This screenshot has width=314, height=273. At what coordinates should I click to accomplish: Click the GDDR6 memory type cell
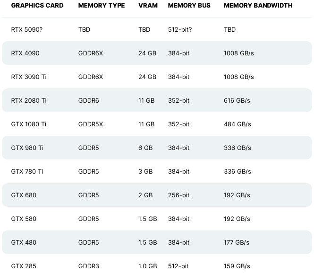88,100
